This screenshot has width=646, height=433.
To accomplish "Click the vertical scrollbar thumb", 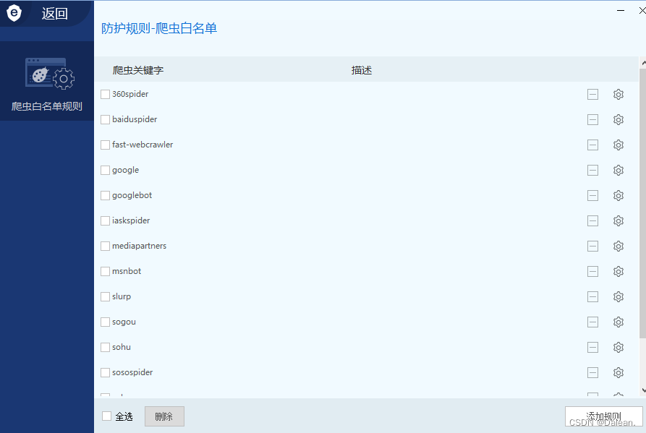I will click(x=642, y=204).
